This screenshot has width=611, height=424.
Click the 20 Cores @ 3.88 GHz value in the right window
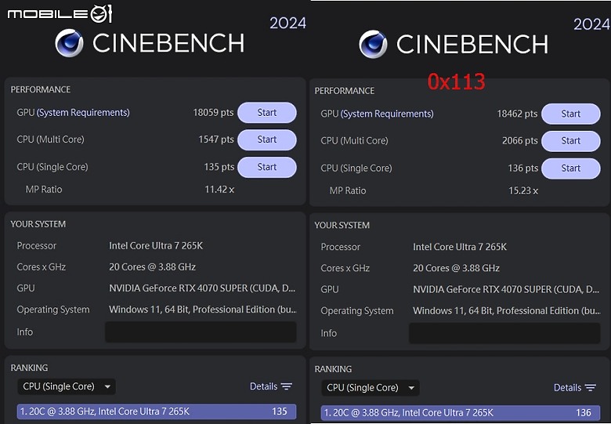pyautogui.click(x=457, y=268)
